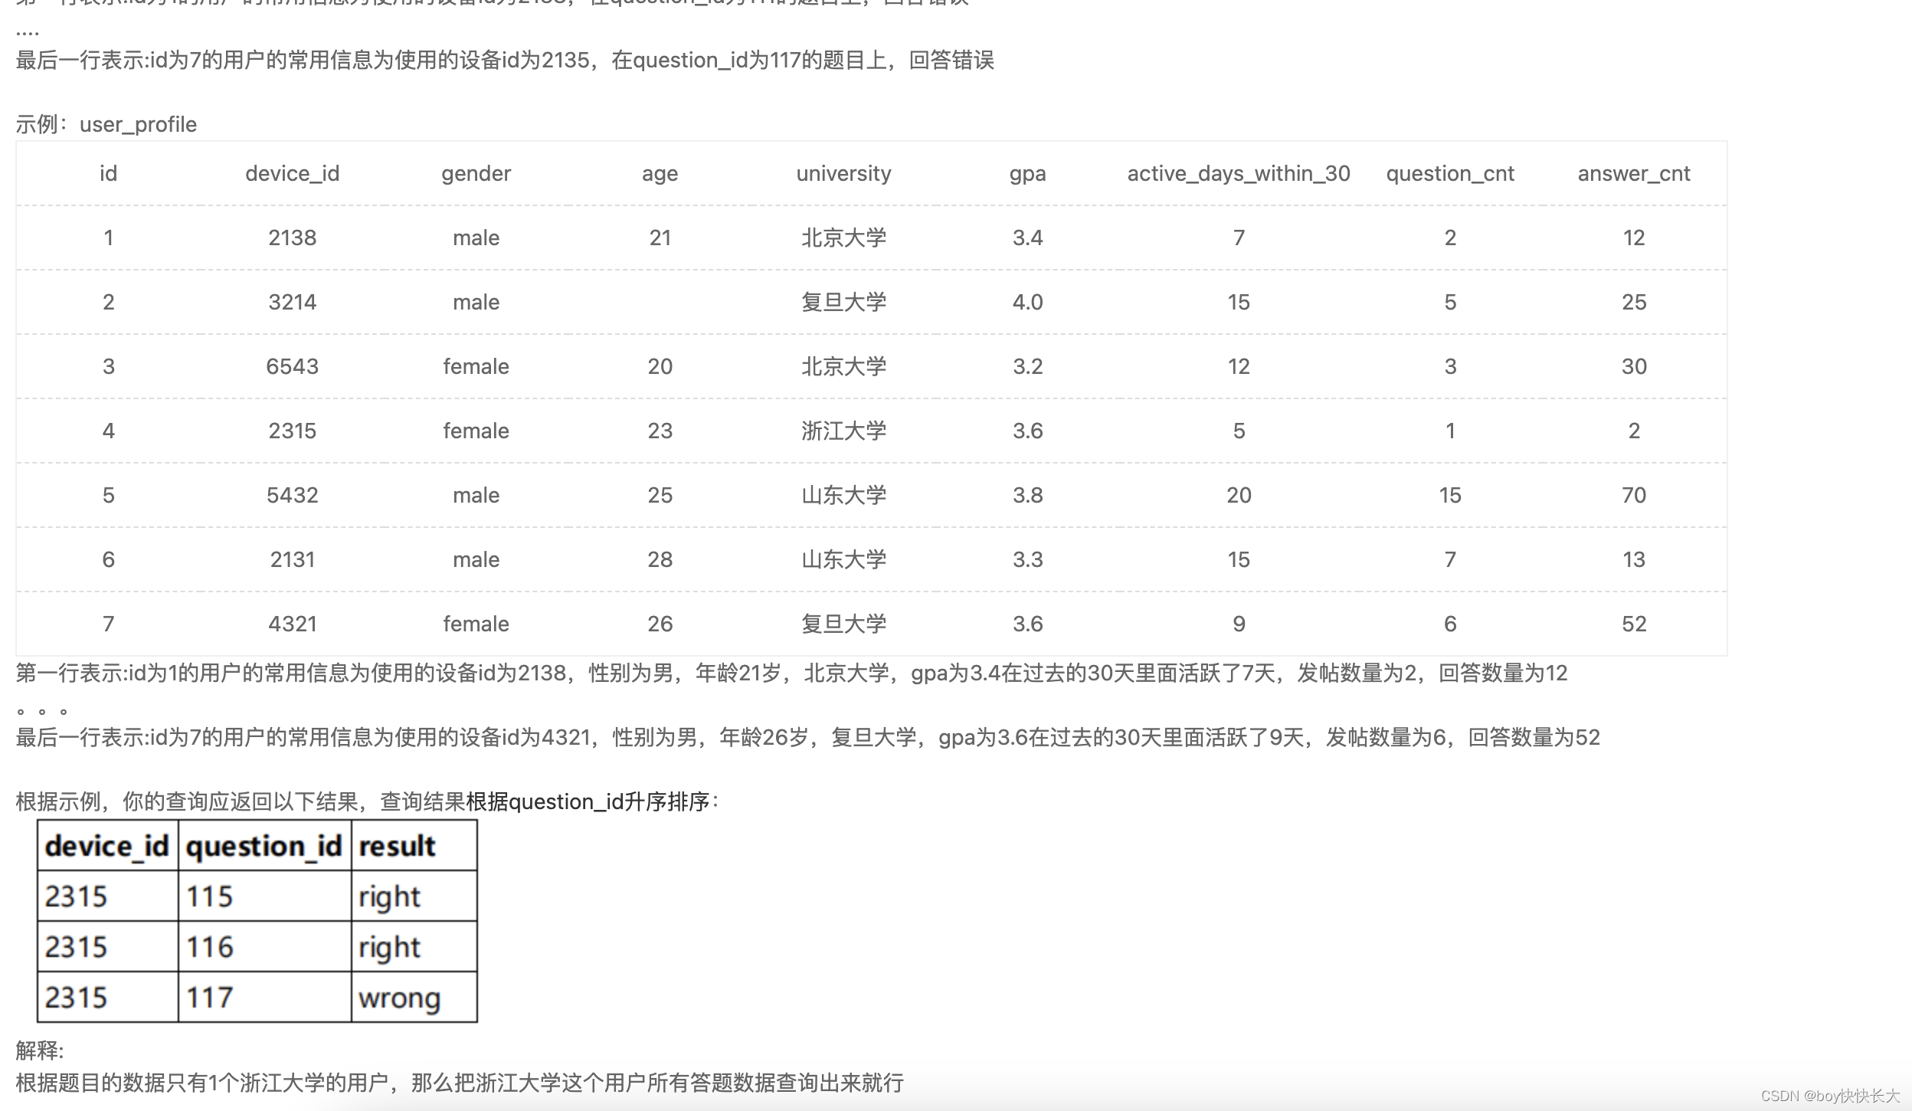Click gpa value '3.8'
Viewport: 1912px width, 1111px height.
[x=1027, y=495]
